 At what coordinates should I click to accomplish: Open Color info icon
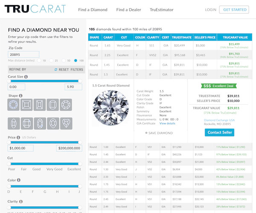[19, 180]
